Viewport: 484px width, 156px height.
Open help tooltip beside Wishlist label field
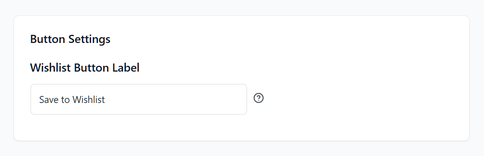pos(259,98)
